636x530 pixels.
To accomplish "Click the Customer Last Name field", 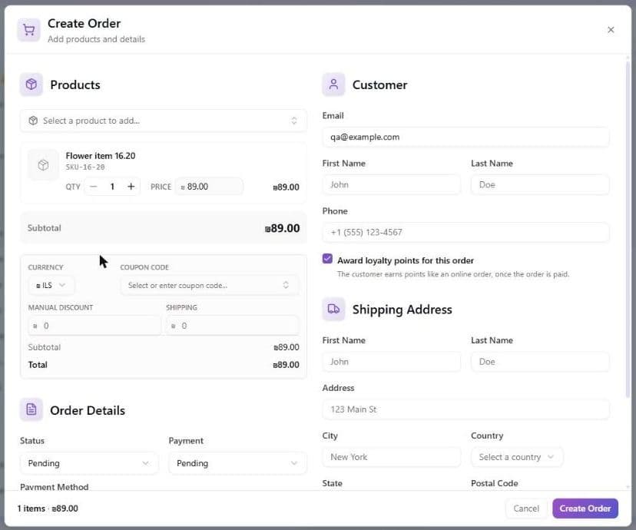I will [x=540, y=184].
